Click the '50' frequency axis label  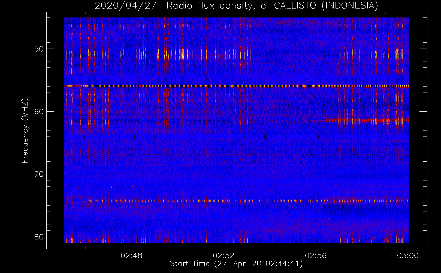39,49
